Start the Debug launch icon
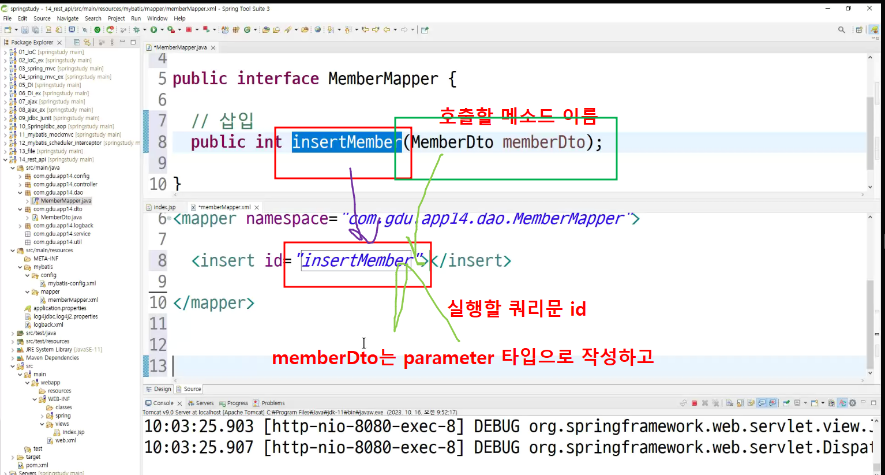 [136, 29]
